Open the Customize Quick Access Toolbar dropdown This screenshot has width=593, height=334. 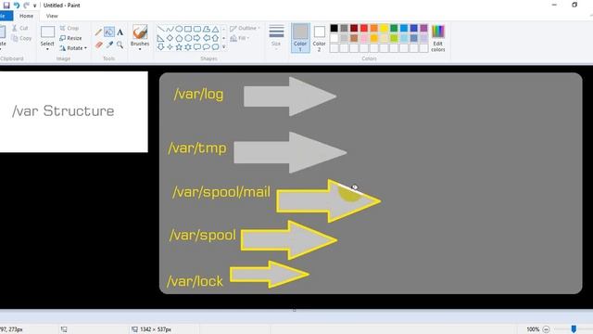[x=35, y=6]
